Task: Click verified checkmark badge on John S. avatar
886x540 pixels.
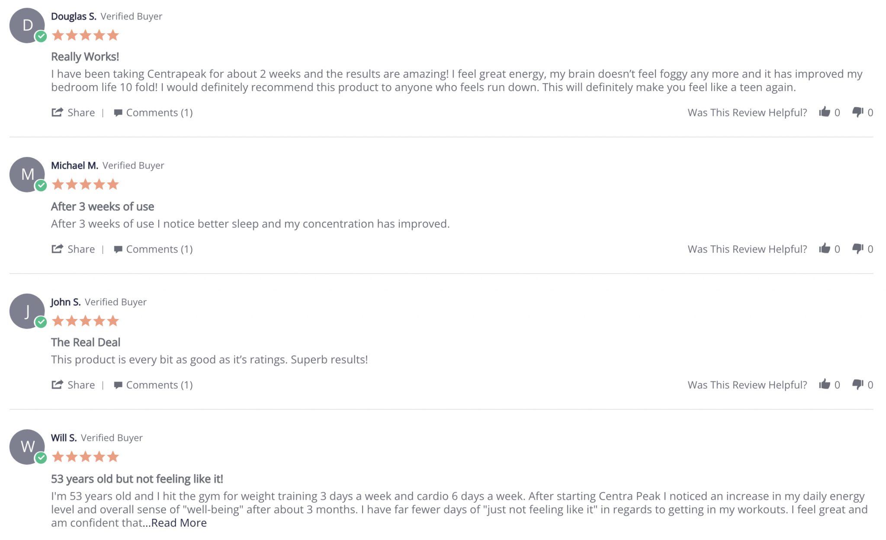Action: 41,322
